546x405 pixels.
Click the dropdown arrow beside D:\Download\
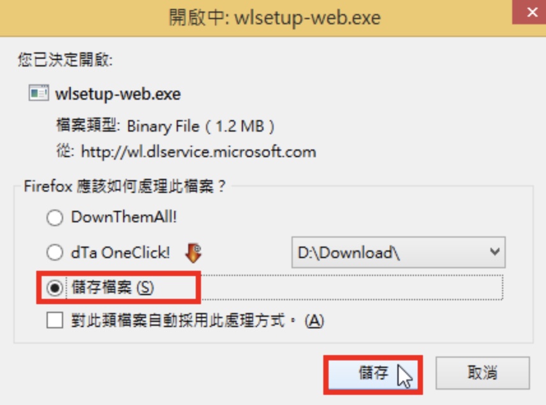pos(494,252)
